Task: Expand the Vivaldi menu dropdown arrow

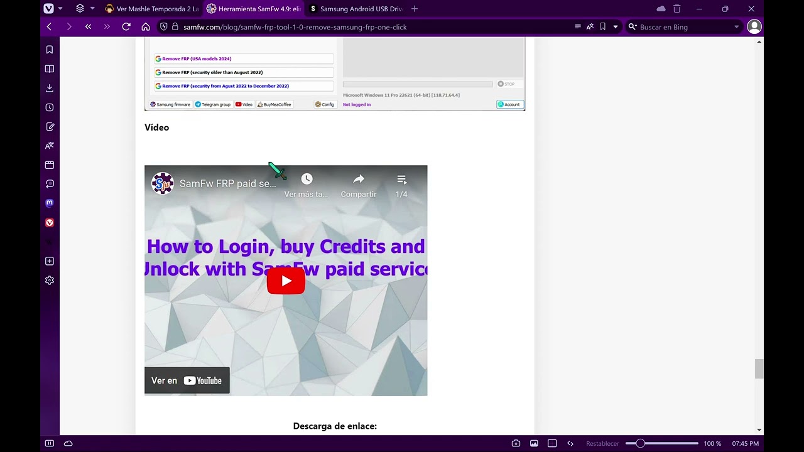Action: point(60,9)
